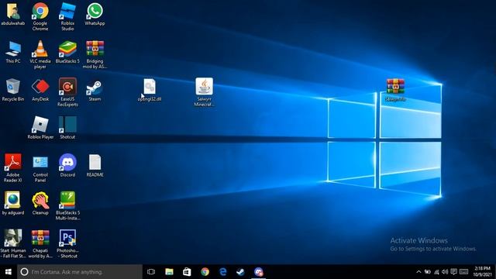The image size is (496, 279).
Task: Open the network tray icon
Action: (x=436, y=272)
